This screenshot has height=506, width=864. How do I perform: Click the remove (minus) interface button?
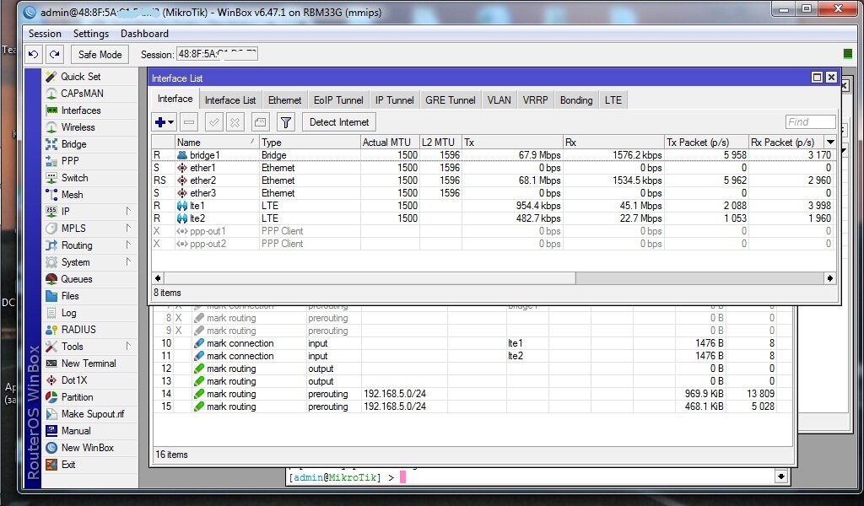(189, 122)
